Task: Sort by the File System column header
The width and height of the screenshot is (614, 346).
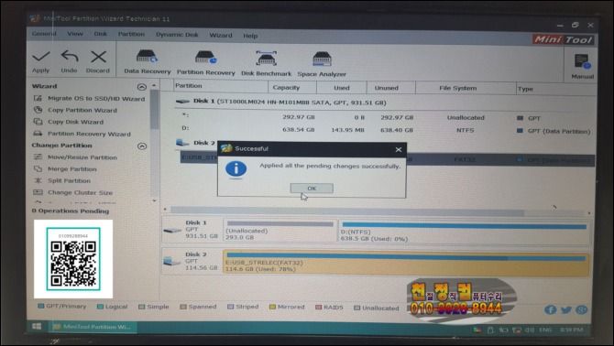Action: click(466, 89)
